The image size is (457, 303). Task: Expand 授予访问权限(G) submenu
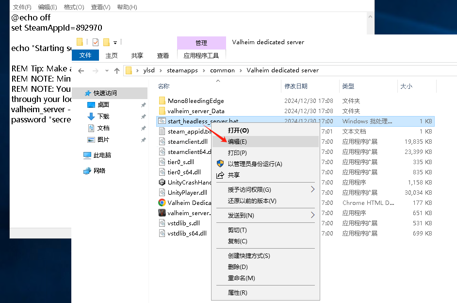(265, 189)
